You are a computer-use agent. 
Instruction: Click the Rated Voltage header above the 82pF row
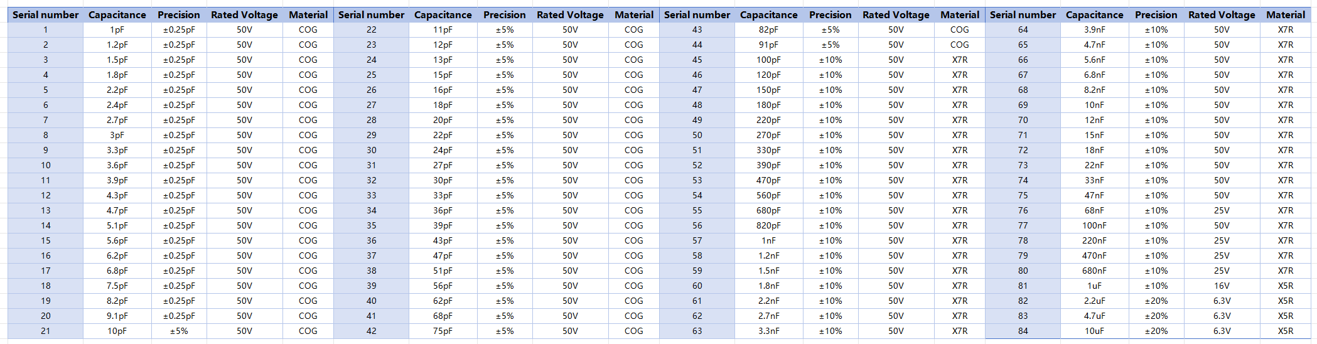pos(896,14)
